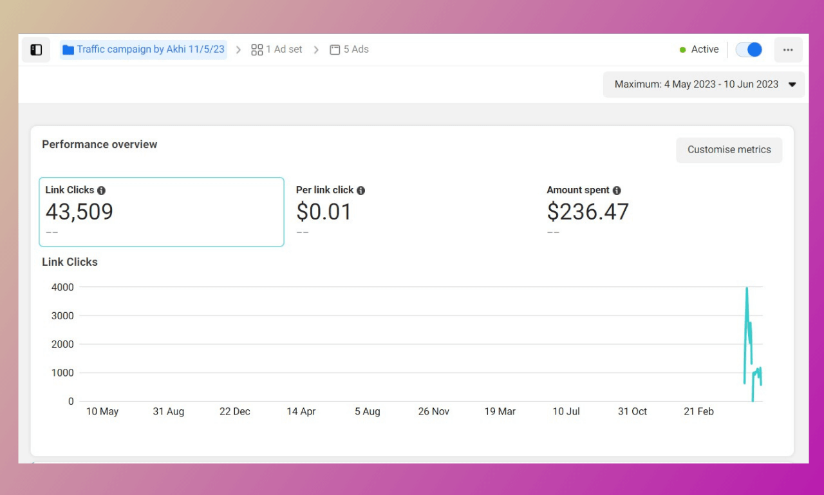Screen dimensions: 824x495
Task: Click the Performance overview heading
Action: (x=100, y=144)
